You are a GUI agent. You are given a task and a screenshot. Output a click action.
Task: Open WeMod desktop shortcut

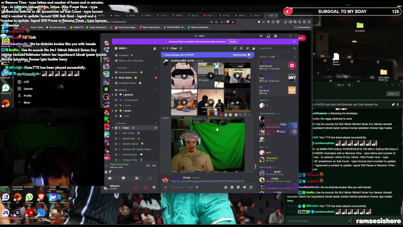pos(53,199)
